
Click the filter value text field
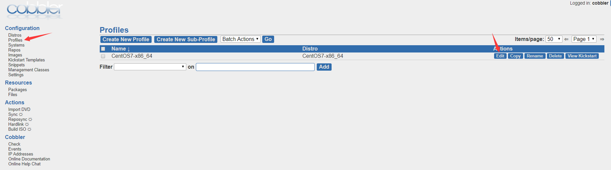click(255, 67)
